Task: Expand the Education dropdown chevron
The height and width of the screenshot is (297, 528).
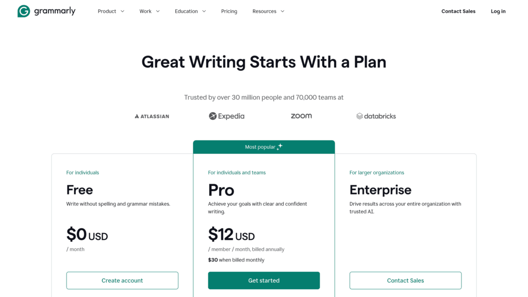Action: [204, 11]
